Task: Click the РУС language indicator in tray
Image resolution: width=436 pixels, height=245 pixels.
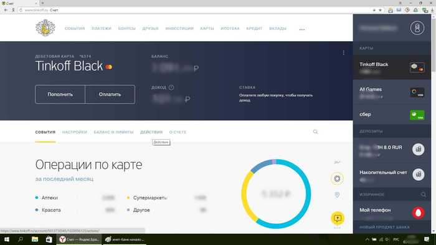Action: coord(396,239)
